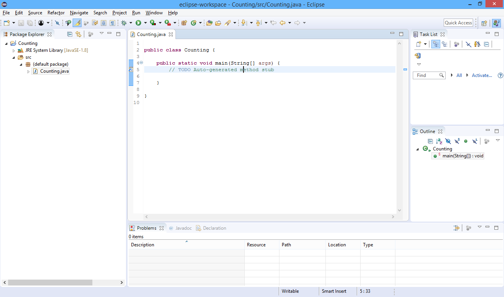
Task: Click the Coverage run icon
Action: (153, 23)
